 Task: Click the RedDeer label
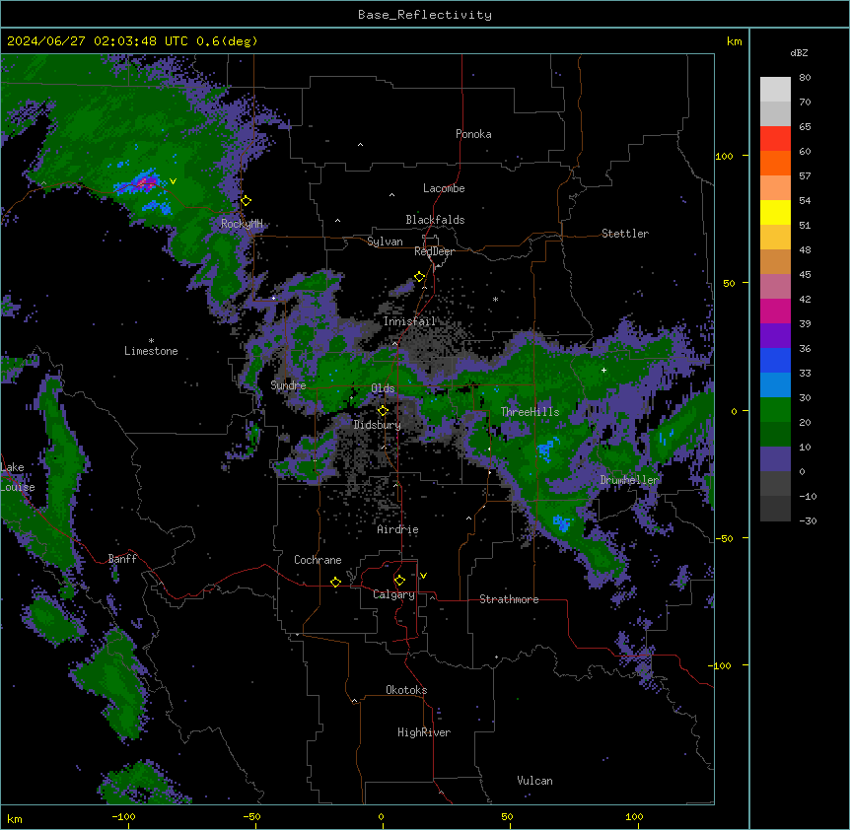click(434, 251)
